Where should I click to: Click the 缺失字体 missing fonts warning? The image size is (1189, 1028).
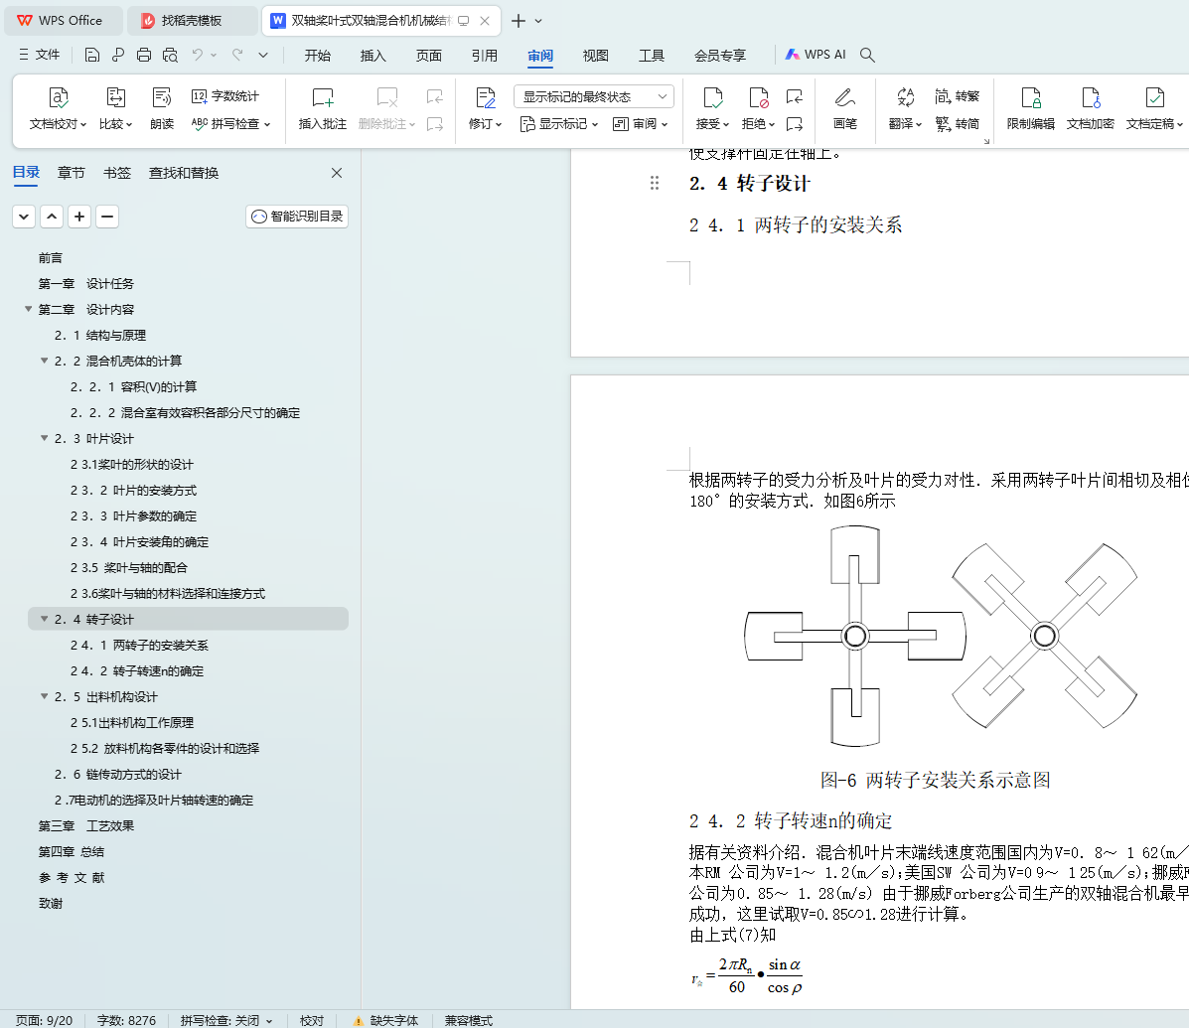pos(386,1020)
